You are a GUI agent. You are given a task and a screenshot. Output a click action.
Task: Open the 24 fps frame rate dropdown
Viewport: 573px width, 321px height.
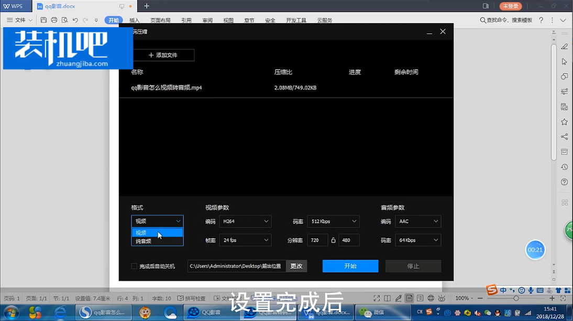(245, 240)
